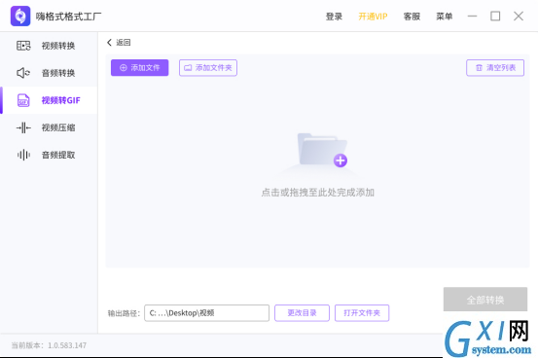The width and height of the screenshot is (538, 358).
Task: Select the 音频转换 sidebar item
Action: [x=49, y=73]
